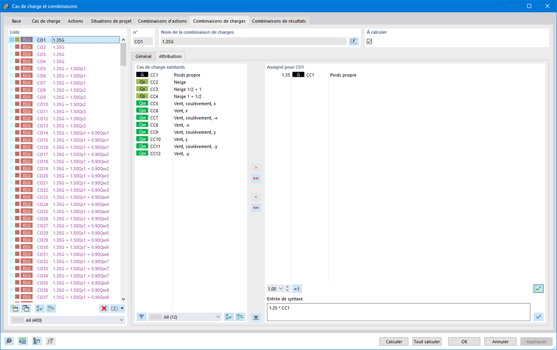
Task: Click the black G swatch of CC1 in existing cases
Action: click(x=142, y=74)
